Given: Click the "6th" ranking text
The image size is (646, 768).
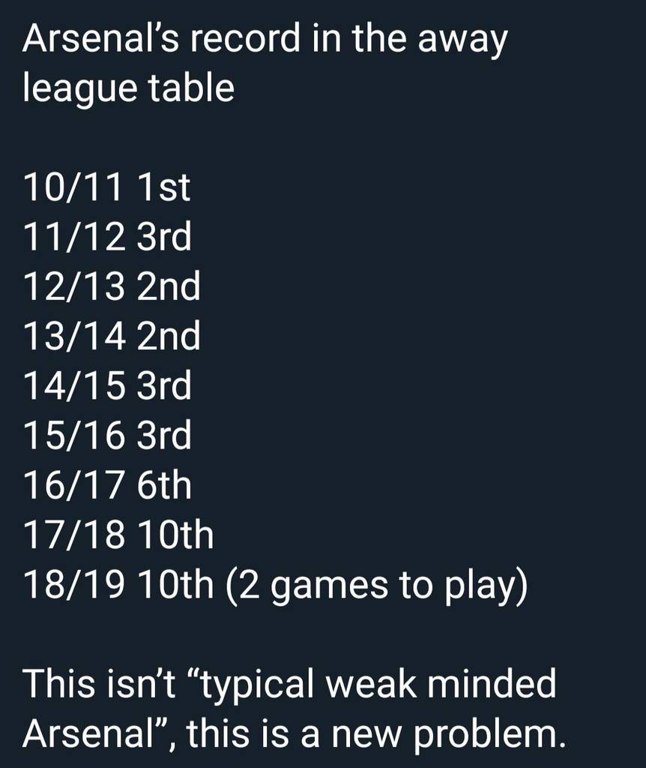Looking at the screenshot, I should click(x=164, y=484).
